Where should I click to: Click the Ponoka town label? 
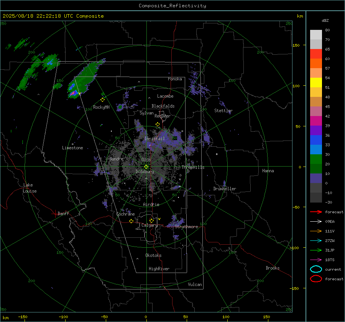(175, 79)
